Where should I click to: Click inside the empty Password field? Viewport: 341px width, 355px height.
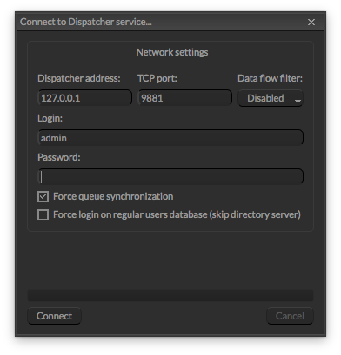[170, 177]
